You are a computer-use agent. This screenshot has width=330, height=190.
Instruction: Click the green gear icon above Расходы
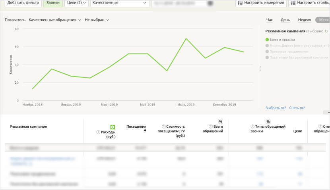click(x=113, y=127)
